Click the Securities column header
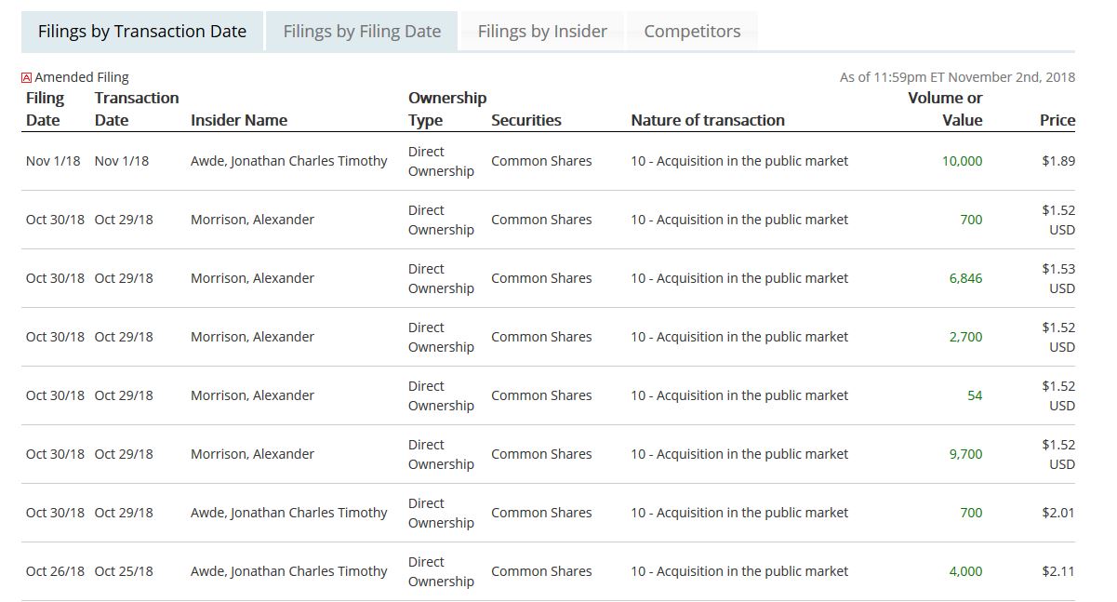Image resolution: width=1117 pixels, height=602 pixels. coord(526,120)
